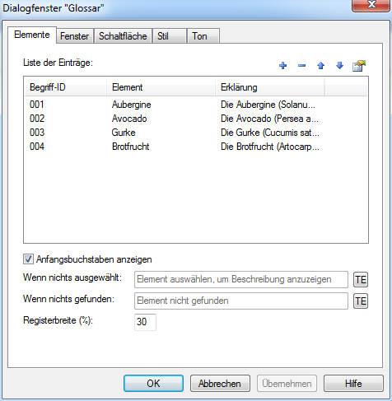This screenshot has height=401, width=392.
Task: Open entry properties icon above the list
Action: 359,66
